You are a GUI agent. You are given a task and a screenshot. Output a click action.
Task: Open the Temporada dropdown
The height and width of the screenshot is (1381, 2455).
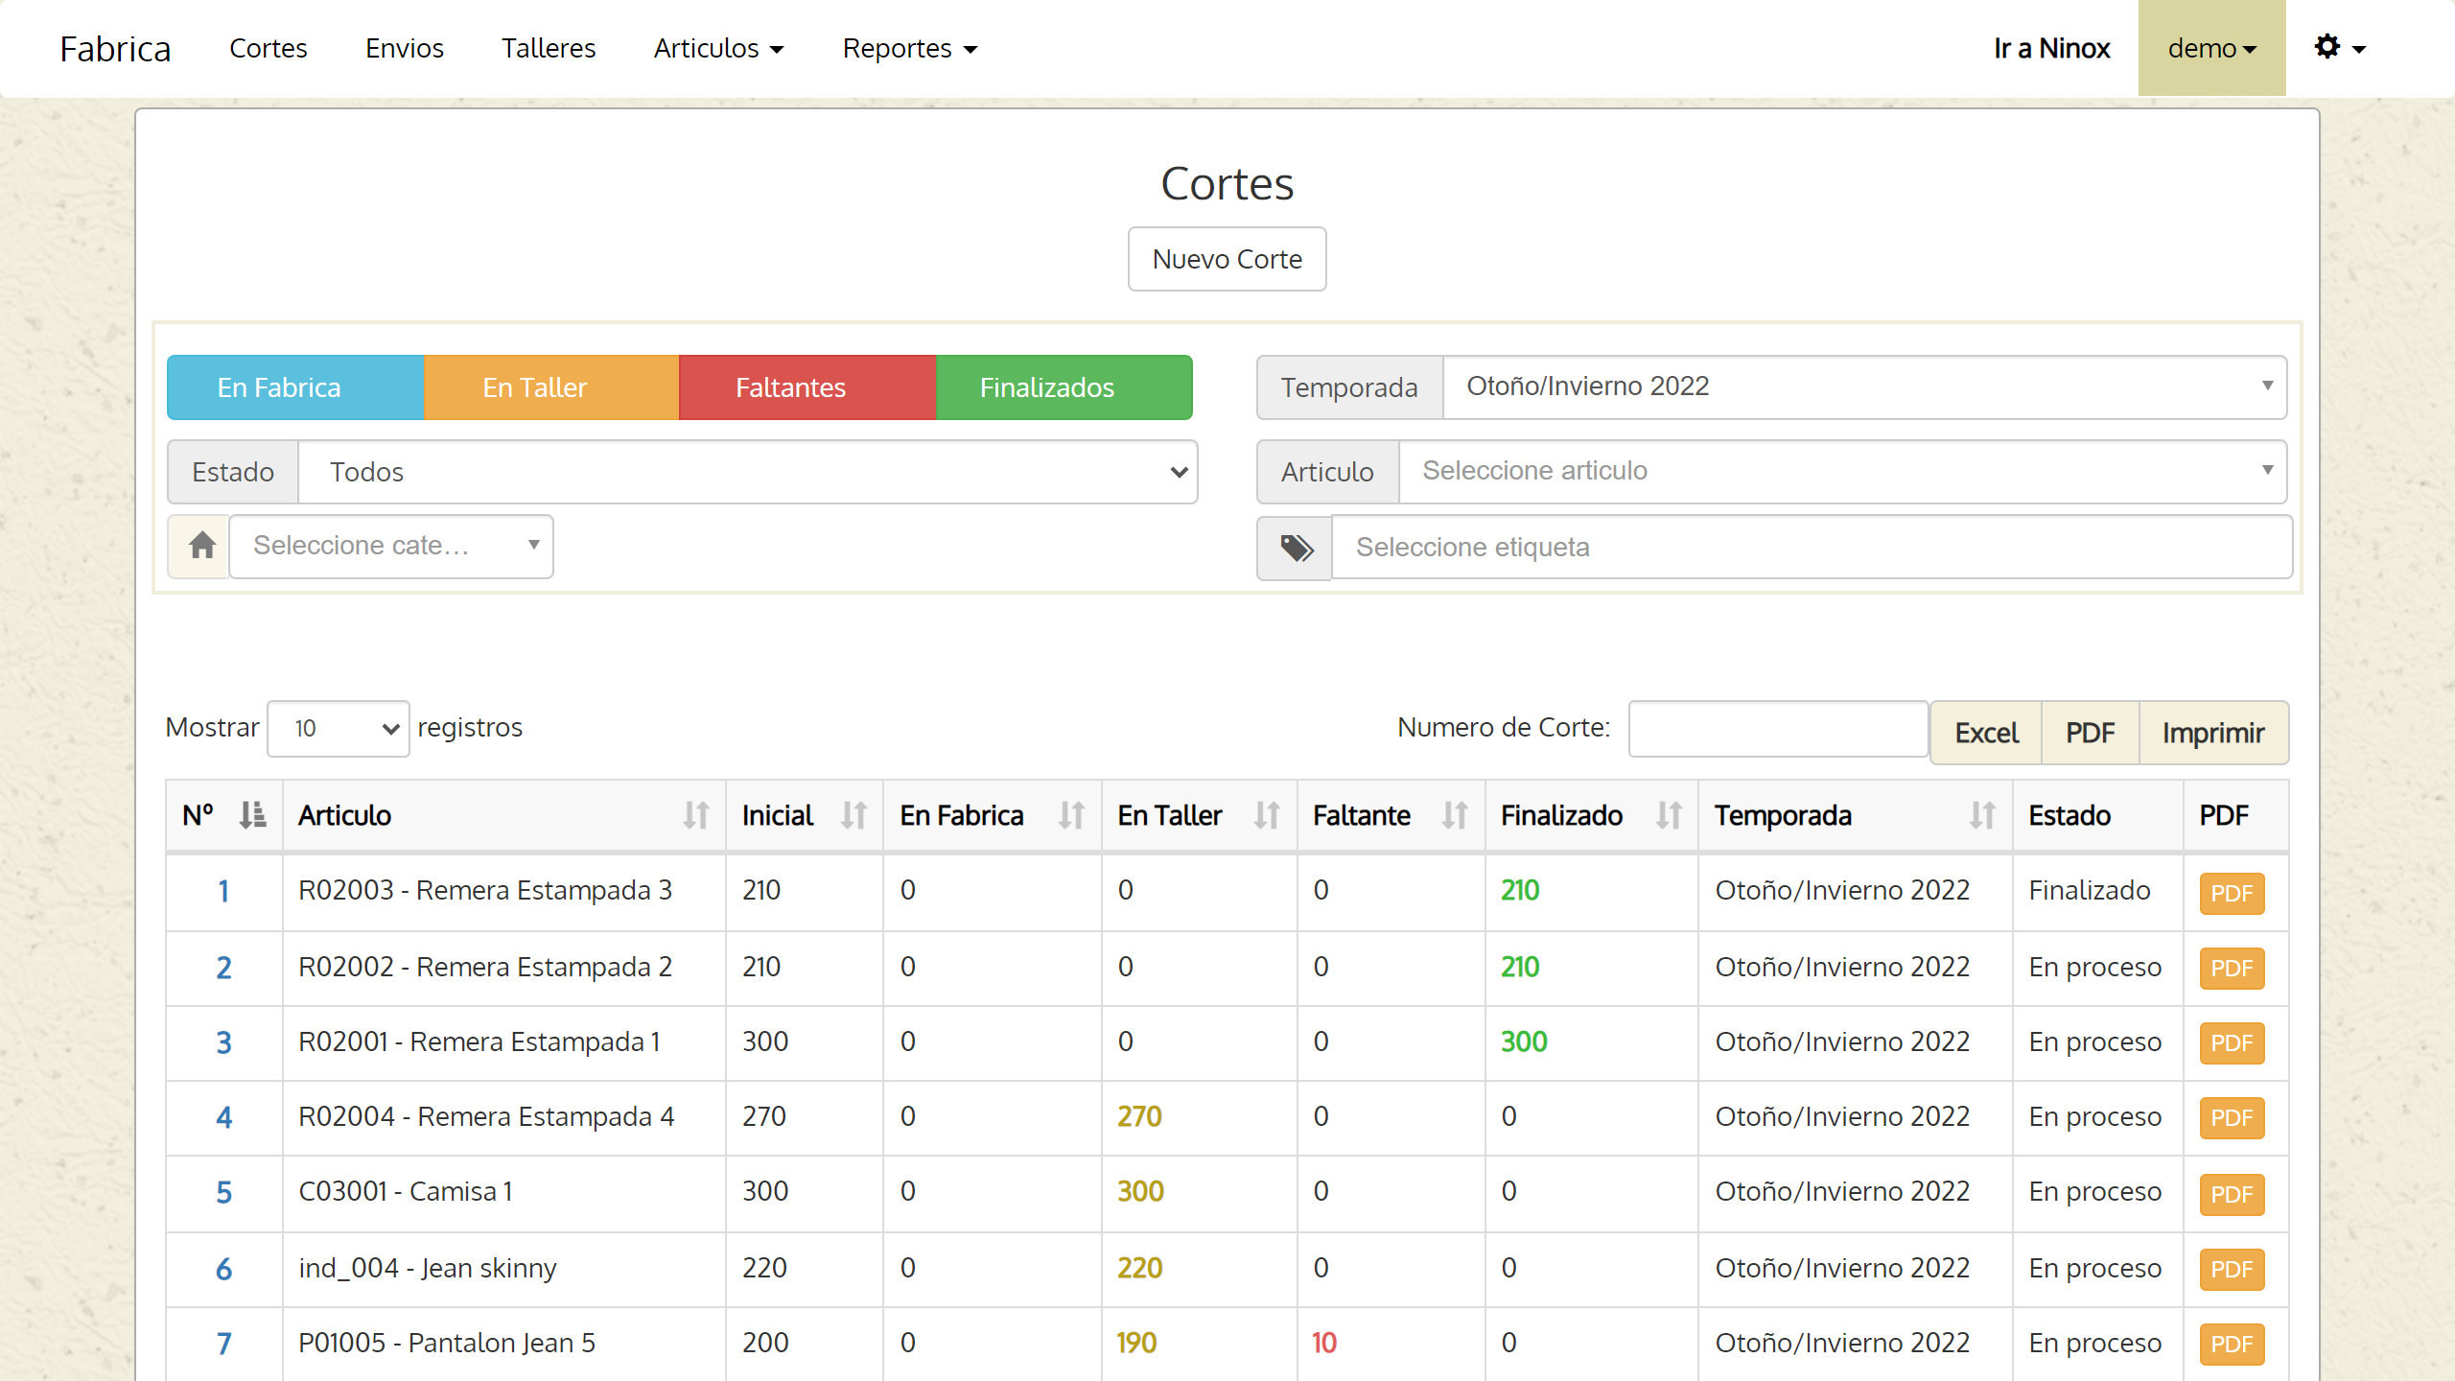tap(1864, 386)
